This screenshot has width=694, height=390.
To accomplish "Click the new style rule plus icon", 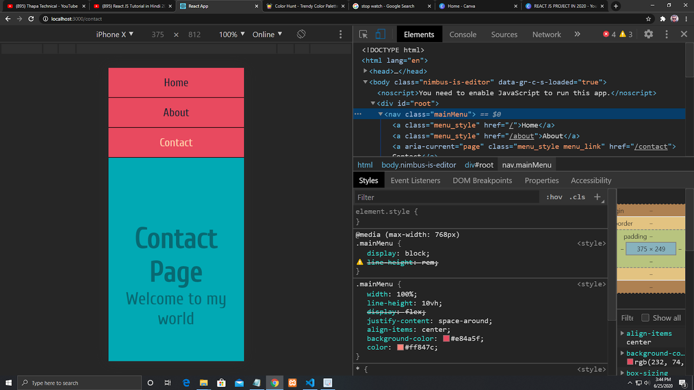I will click(x=597, y=197).
